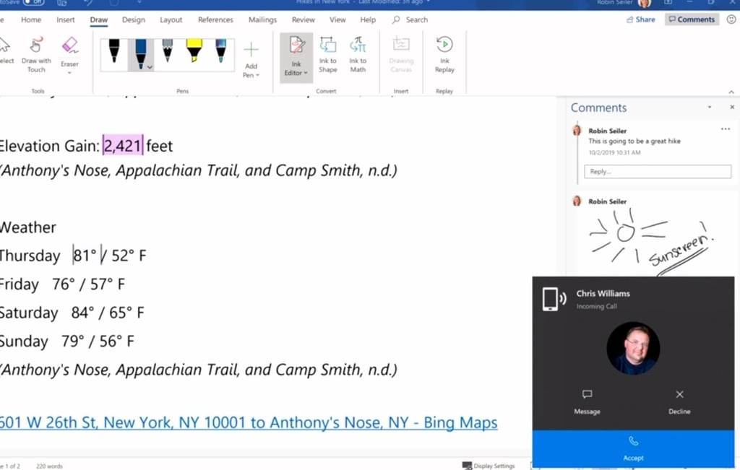Image resolution: width=740 pixels, height=470 pixels.
Task: Click the Friday 76° / 57° F line
Action: (x=62, y=284)
